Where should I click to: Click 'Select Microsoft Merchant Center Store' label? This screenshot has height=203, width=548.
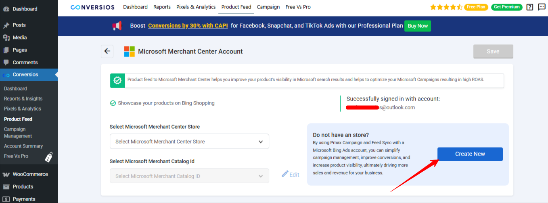click(x=155, y=127)
